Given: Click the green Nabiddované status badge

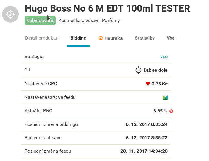Looking at the screenshot, I should tap(40, 21).
